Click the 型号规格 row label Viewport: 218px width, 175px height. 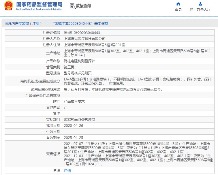[53, 73]
